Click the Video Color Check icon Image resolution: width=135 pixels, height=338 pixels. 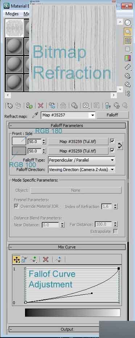(x=128, y=58)
